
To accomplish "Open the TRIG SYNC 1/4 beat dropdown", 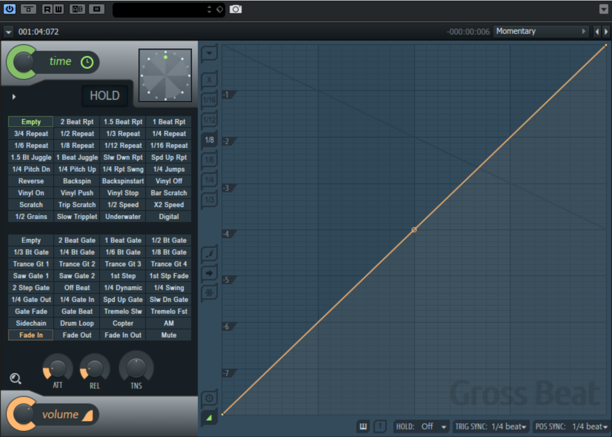I will click(x=491, y=427).
